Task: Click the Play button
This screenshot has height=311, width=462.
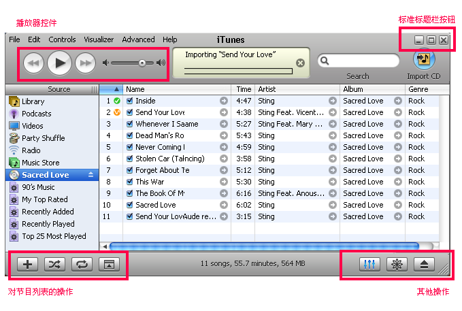Action: click(60, 63)
